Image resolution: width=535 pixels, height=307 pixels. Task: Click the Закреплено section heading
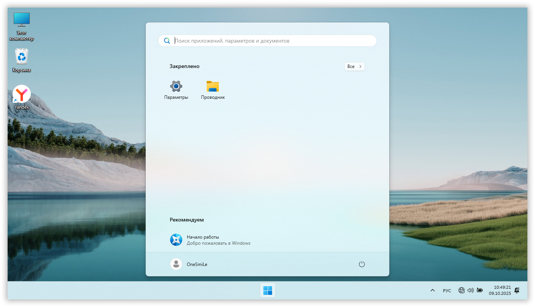point(185,66)
